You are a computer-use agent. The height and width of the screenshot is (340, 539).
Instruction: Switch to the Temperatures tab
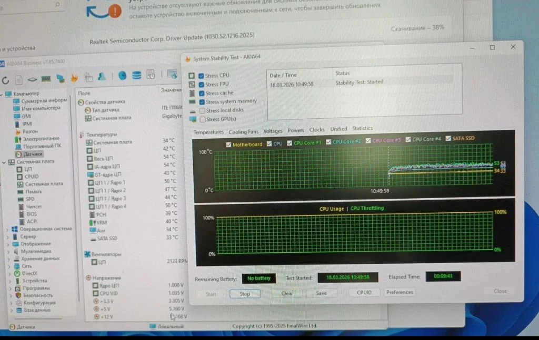point(208,132)
